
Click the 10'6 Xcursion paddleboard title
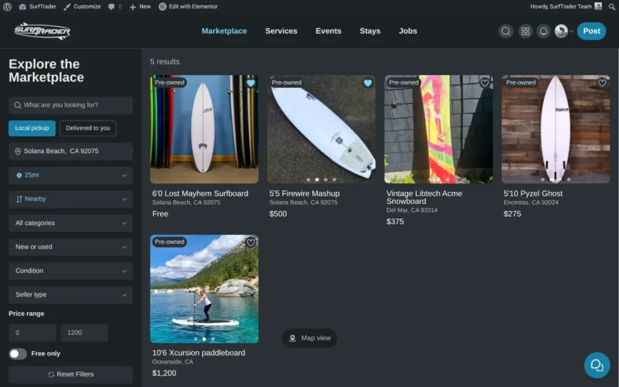pyautogui.click(x=199, y=353)
